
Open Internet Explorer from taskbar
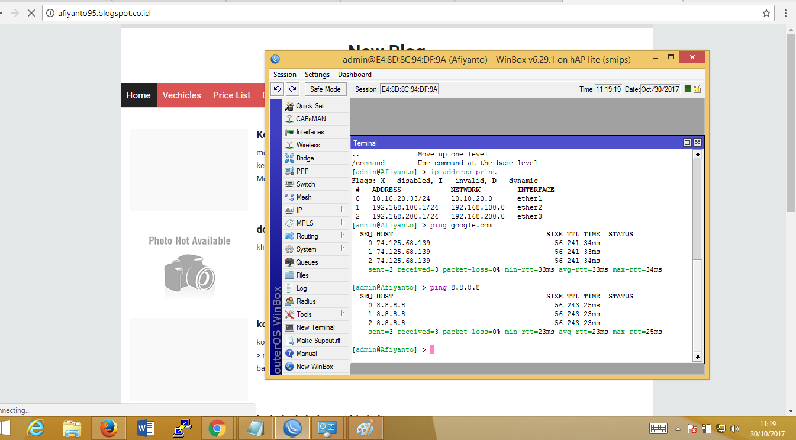point(35,428)
